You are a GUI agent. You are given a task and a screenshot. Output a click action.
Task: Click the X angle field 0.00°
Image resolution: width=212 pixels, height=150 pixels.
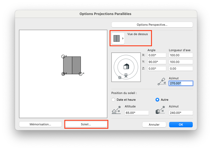pyautogui.click(x=157, y=55)
